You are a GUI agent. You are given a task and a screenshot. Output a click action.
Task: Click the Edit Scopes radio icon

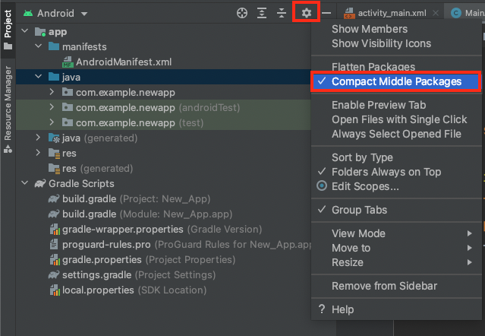click(322, 185)
